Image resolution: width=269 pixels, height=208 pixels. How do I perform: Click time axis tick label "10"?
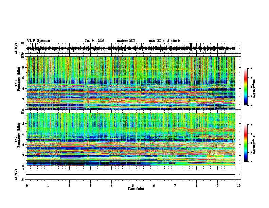point(239,186)
